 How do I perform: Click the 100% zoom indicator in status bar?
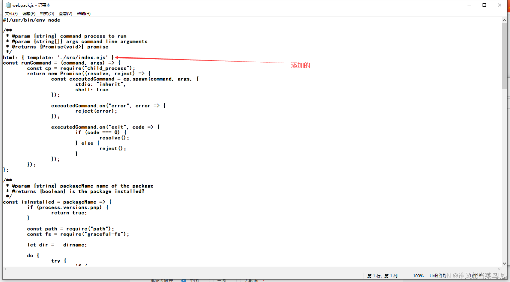pos(418,276)
